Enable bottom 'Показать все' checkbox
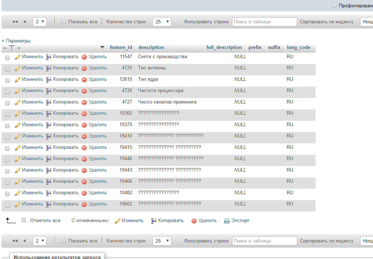Viewport: 373px width, 259px height. (x=64, y=241)
